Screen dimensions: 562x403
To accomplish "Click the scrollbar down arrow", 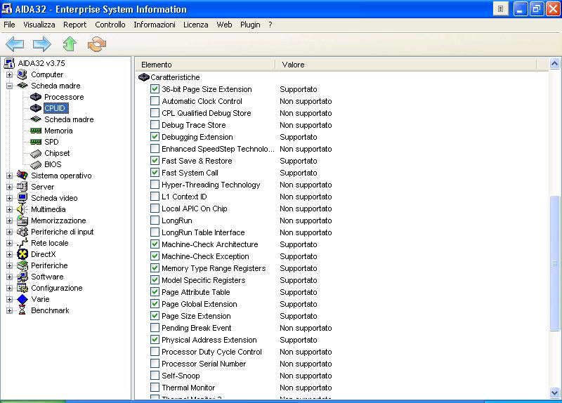I will click(x=554, y=392).
